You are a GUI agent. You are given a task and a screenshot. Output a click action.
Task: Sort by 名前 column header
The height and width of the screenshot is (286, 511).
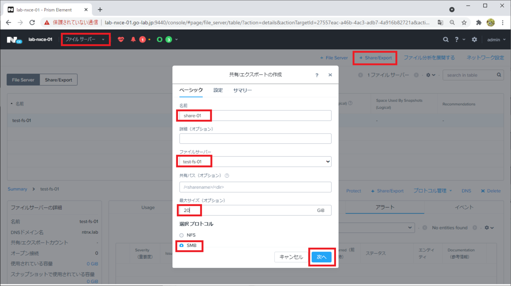pyautogui.click(x=20, y=104)
